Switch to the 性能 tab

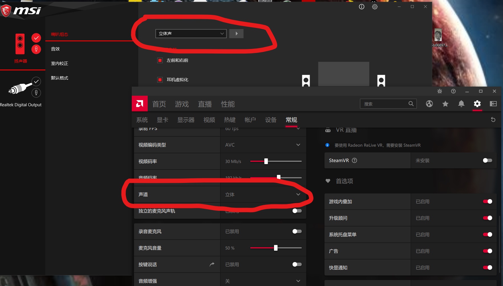228,104
